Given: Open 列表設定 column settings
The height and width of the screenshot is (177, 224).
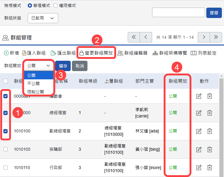Looking at the screenshot, I should (x=204, y=53).
